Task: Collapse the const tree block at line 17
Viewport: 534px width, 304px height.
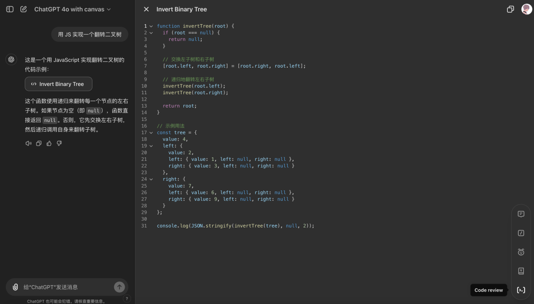Action: [x=151, y=133]
